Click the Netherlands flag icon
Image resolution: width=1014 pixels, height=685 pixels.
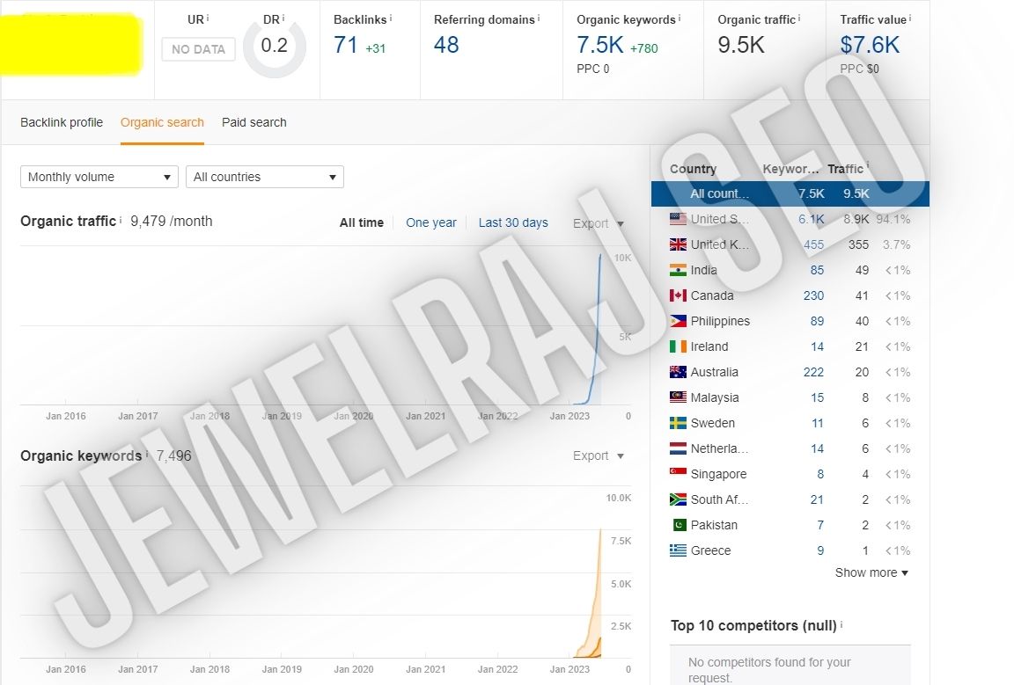click(x=678, y=448)
